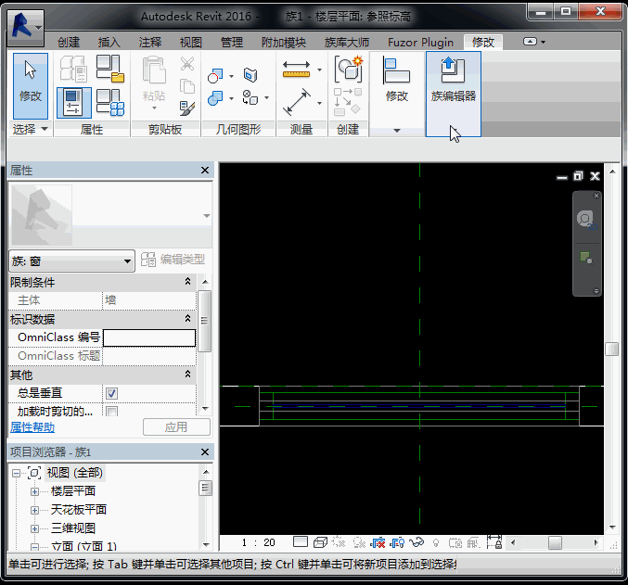Click the Create Group icon

(348, 69)
